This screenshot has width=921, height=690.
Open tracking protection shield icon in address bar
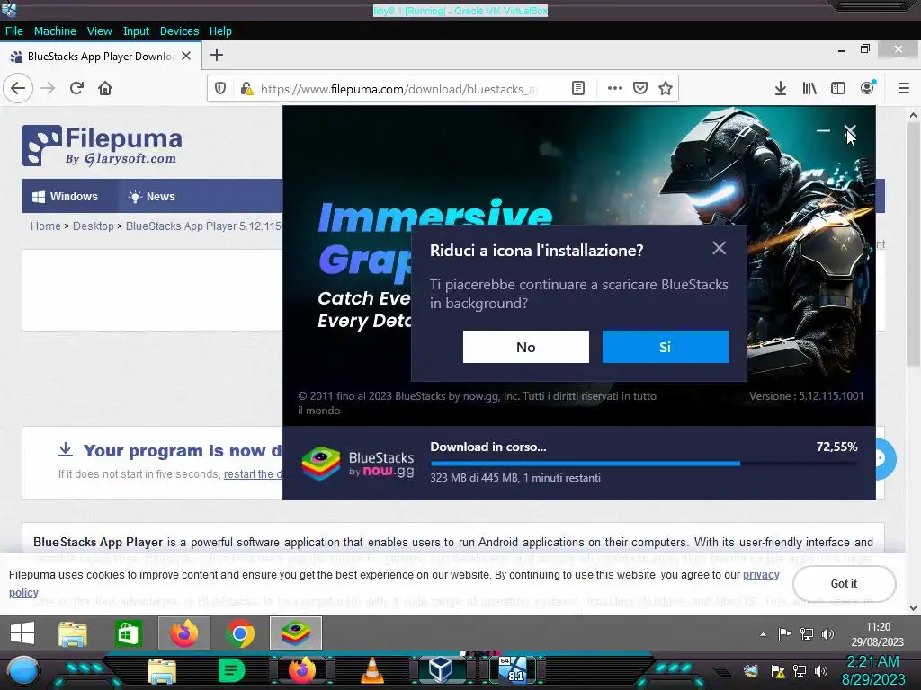pos(220,88)
